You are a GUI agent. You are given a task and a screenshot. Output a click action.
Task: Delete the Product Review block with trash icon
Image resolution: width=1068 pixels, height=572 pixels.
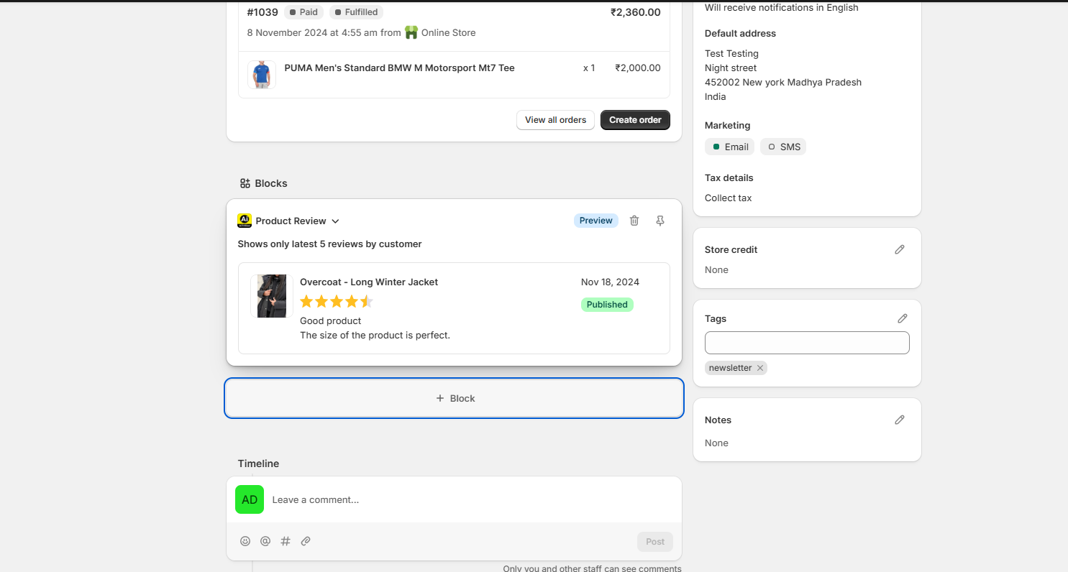[x=634, y=221]
